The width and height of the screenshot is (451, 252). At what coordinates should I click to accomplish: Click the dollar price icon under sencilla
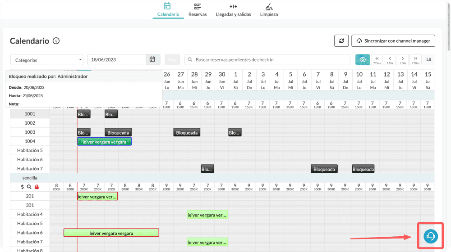point(23,187)
